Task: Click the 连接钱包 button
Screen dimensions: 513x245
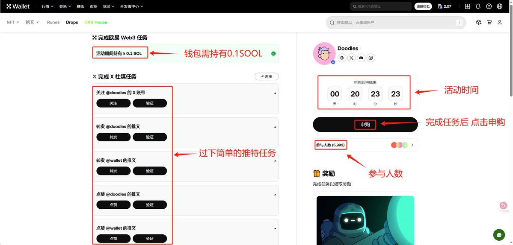Action: pos(423,6)
